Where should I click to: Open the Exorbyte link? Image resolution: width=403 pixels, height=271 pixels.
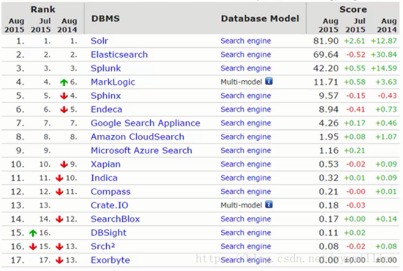coord(110,260)
